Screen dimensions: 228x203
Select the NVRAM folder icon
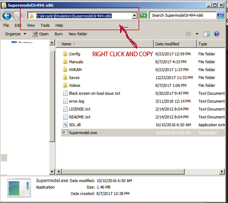65,70
